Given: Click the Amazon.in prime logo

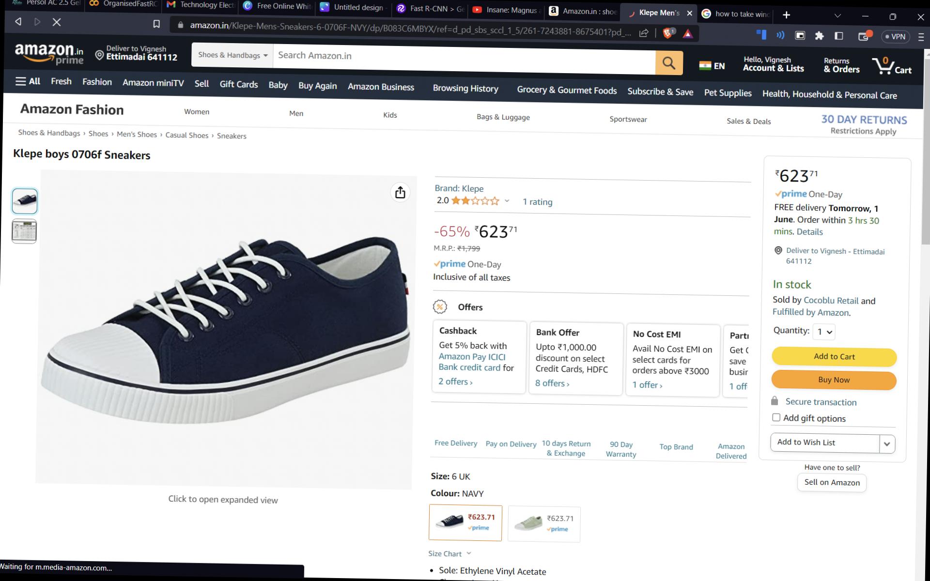Looking at the screenshot, I should tap(49, 54).
